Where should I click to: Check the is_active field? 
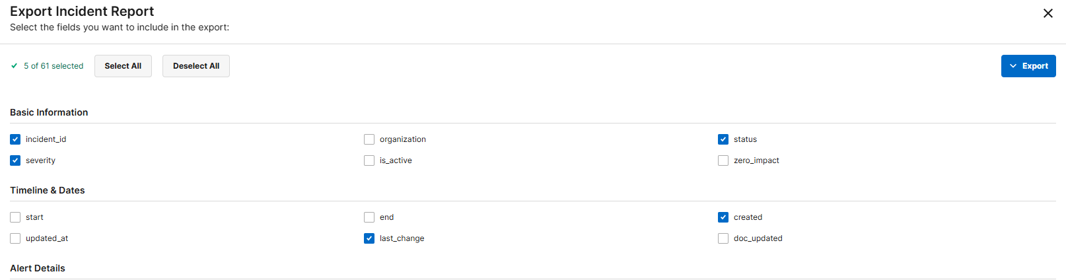tap(369, 160)
